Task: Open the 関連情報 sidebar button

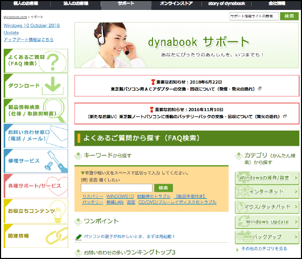Action: tap(36, 236)
